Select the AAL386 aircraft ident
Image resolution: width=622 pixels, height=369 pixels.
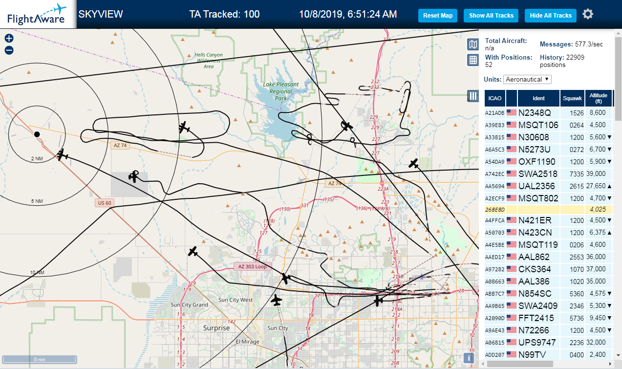point(534,281)
